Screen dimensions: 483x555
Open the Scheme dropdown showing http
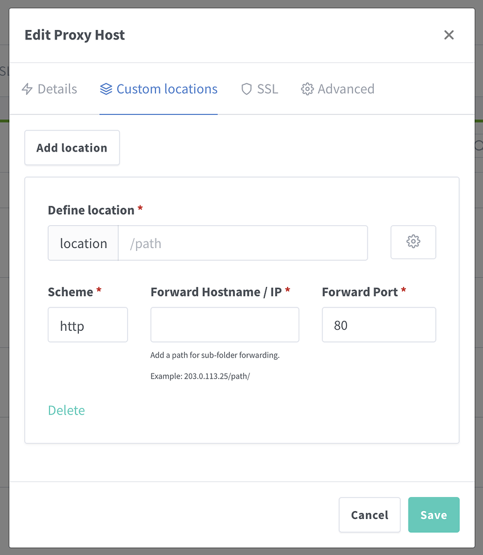88,325
